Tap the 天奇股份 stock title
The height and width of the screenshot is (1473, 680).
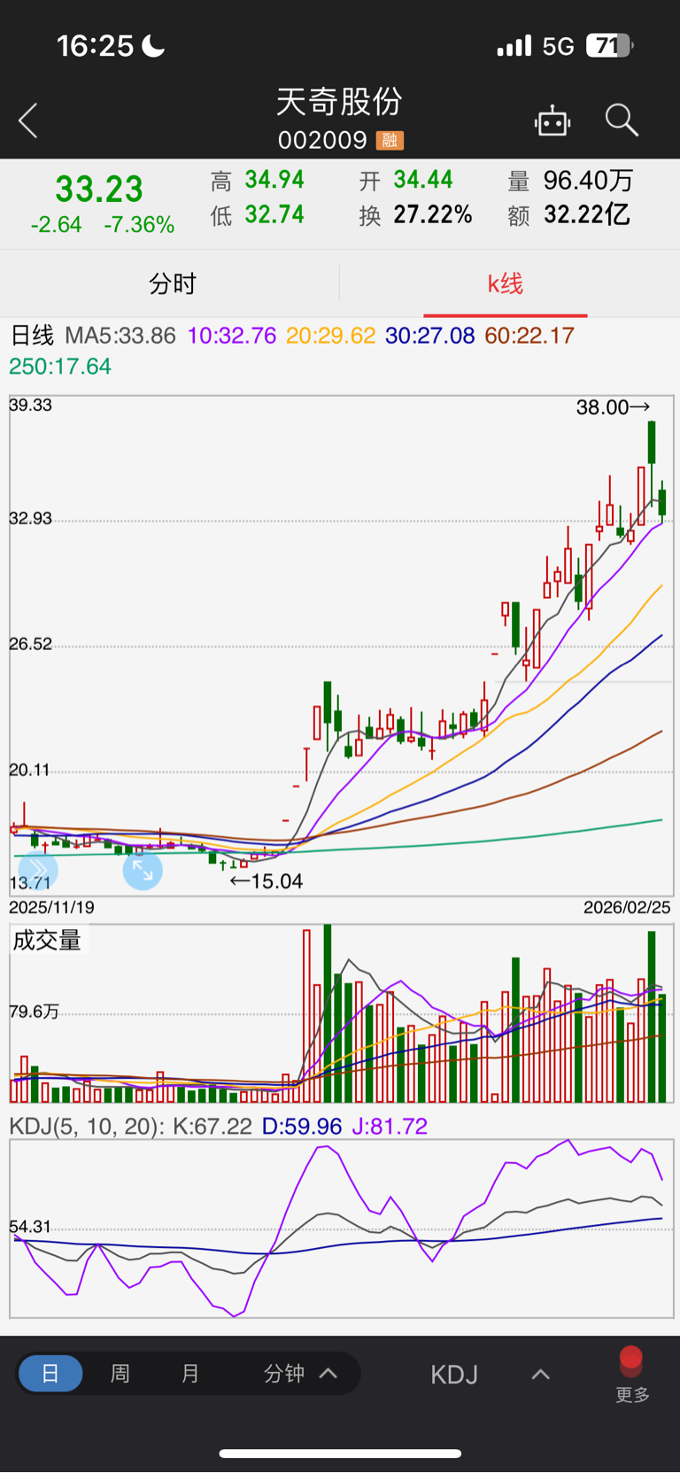pos(340,102)
